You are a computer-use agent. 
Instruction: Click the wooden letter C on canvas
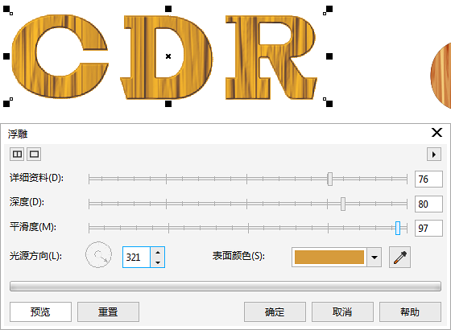click(x=23, y=57)
